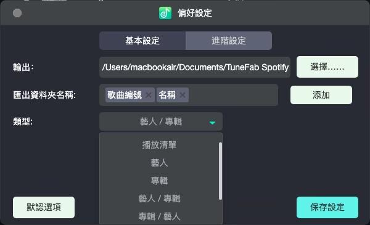
Task: Select 藝人 option in the dropdown list
Action: (159, 163)
